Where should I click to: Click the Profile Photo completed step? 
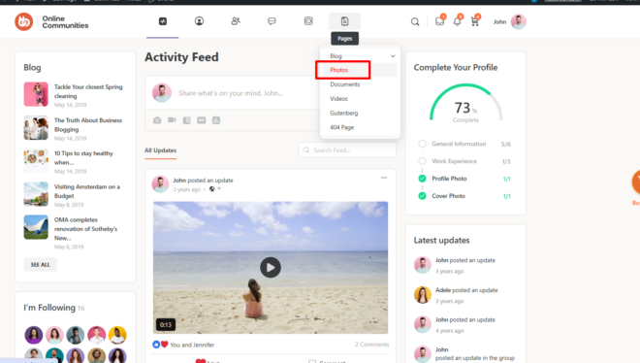[x=449, y=179]
